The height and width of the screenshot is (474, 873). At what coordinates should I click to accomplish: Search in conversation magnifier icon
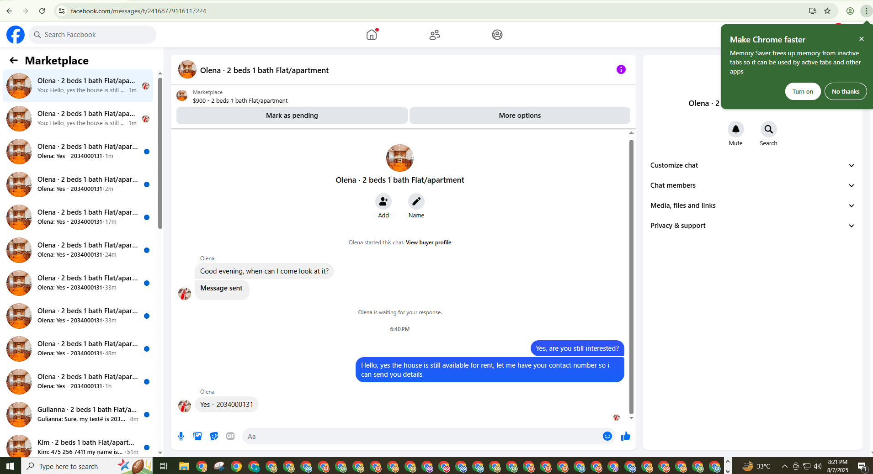[x=769, y=129]
